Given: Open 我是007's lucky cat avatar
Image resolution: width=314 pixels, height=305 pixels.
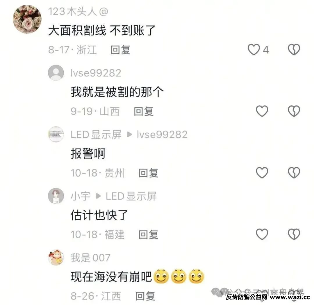Looking at the screenshot, I should pyautogui.click(x=56, y=258).
